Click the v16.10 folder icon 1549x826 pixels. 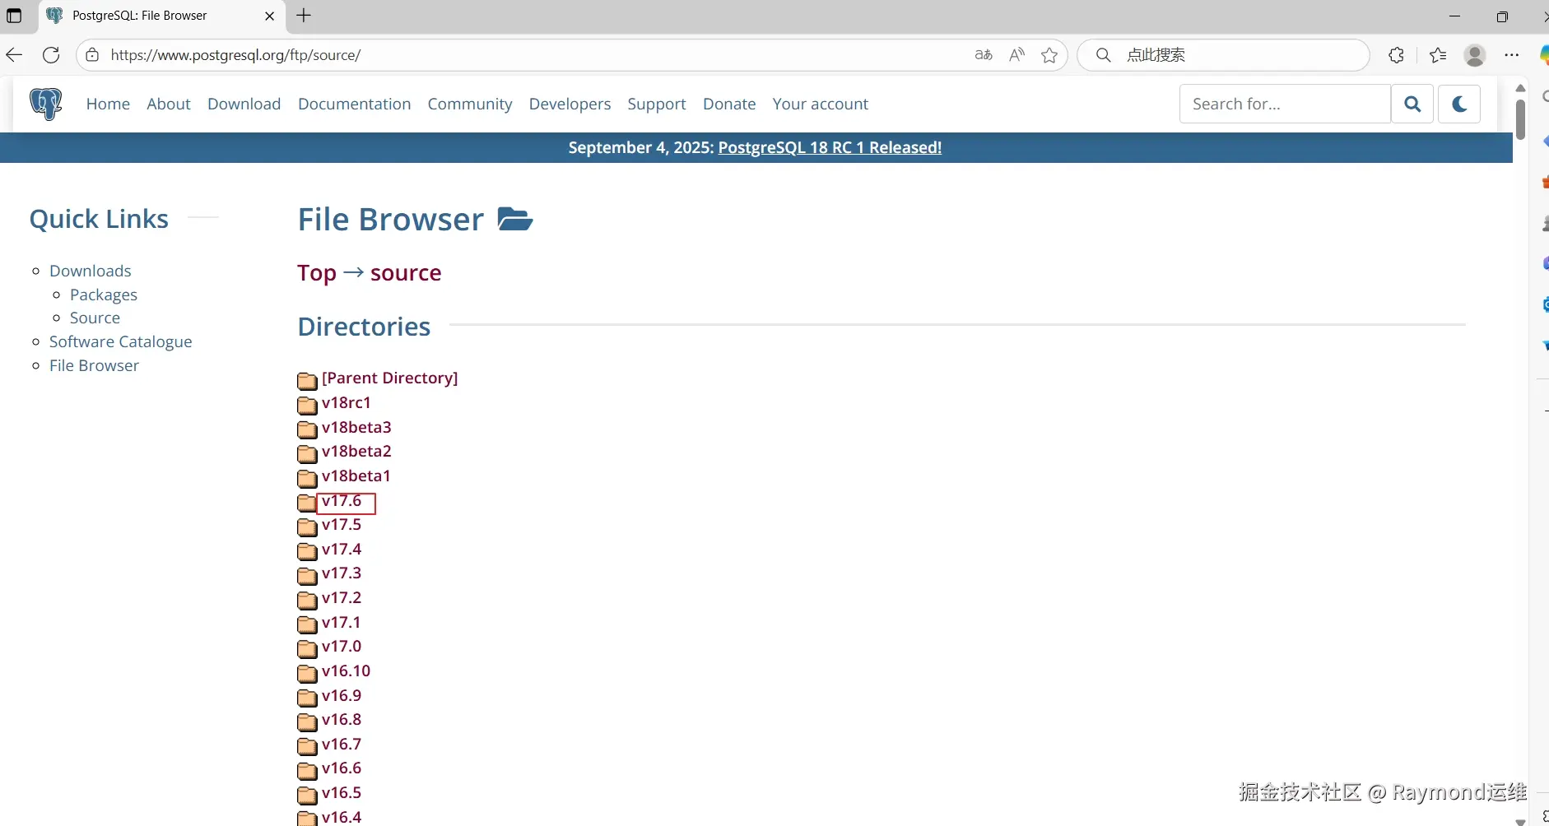(x=307, y=673)
